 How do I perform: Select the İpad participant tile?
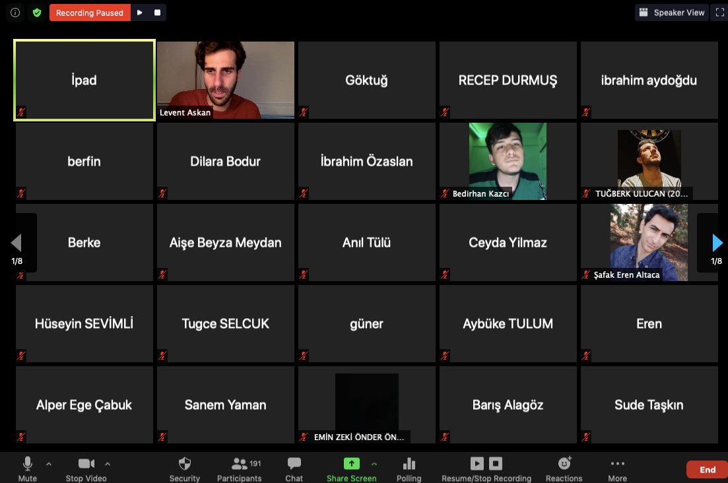(84, 80)
